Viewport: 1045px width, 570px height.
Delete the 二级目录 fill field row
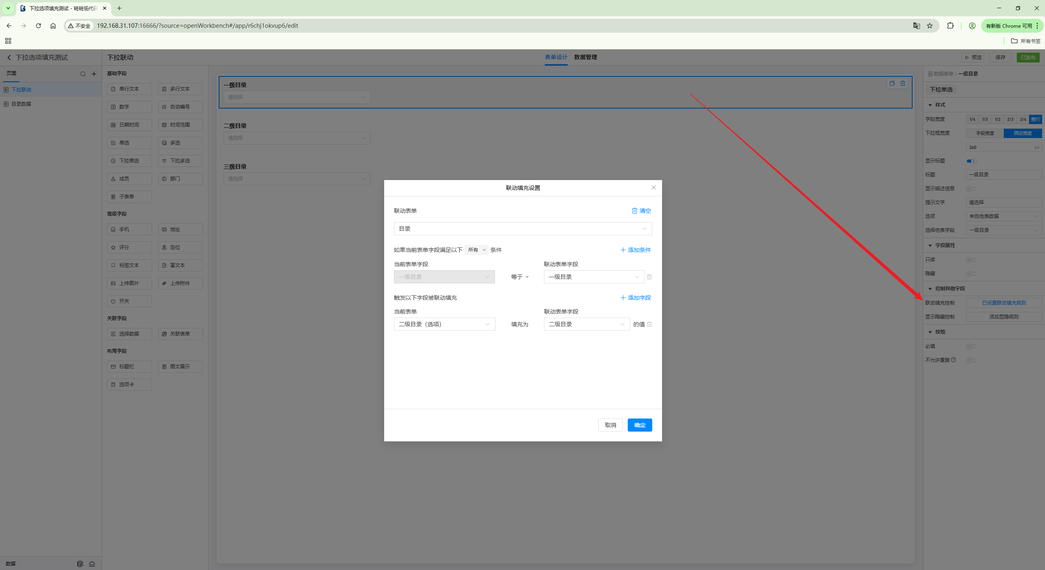tap(649, 324)
